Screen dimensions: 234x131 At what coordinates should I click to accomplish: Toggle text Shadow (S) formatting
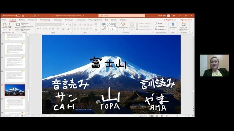[x=47, y=29]
